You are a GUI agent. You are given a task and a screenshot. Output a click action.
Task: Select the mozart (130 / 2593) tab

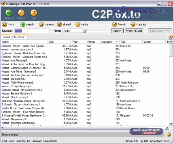[x=14, y=37]
